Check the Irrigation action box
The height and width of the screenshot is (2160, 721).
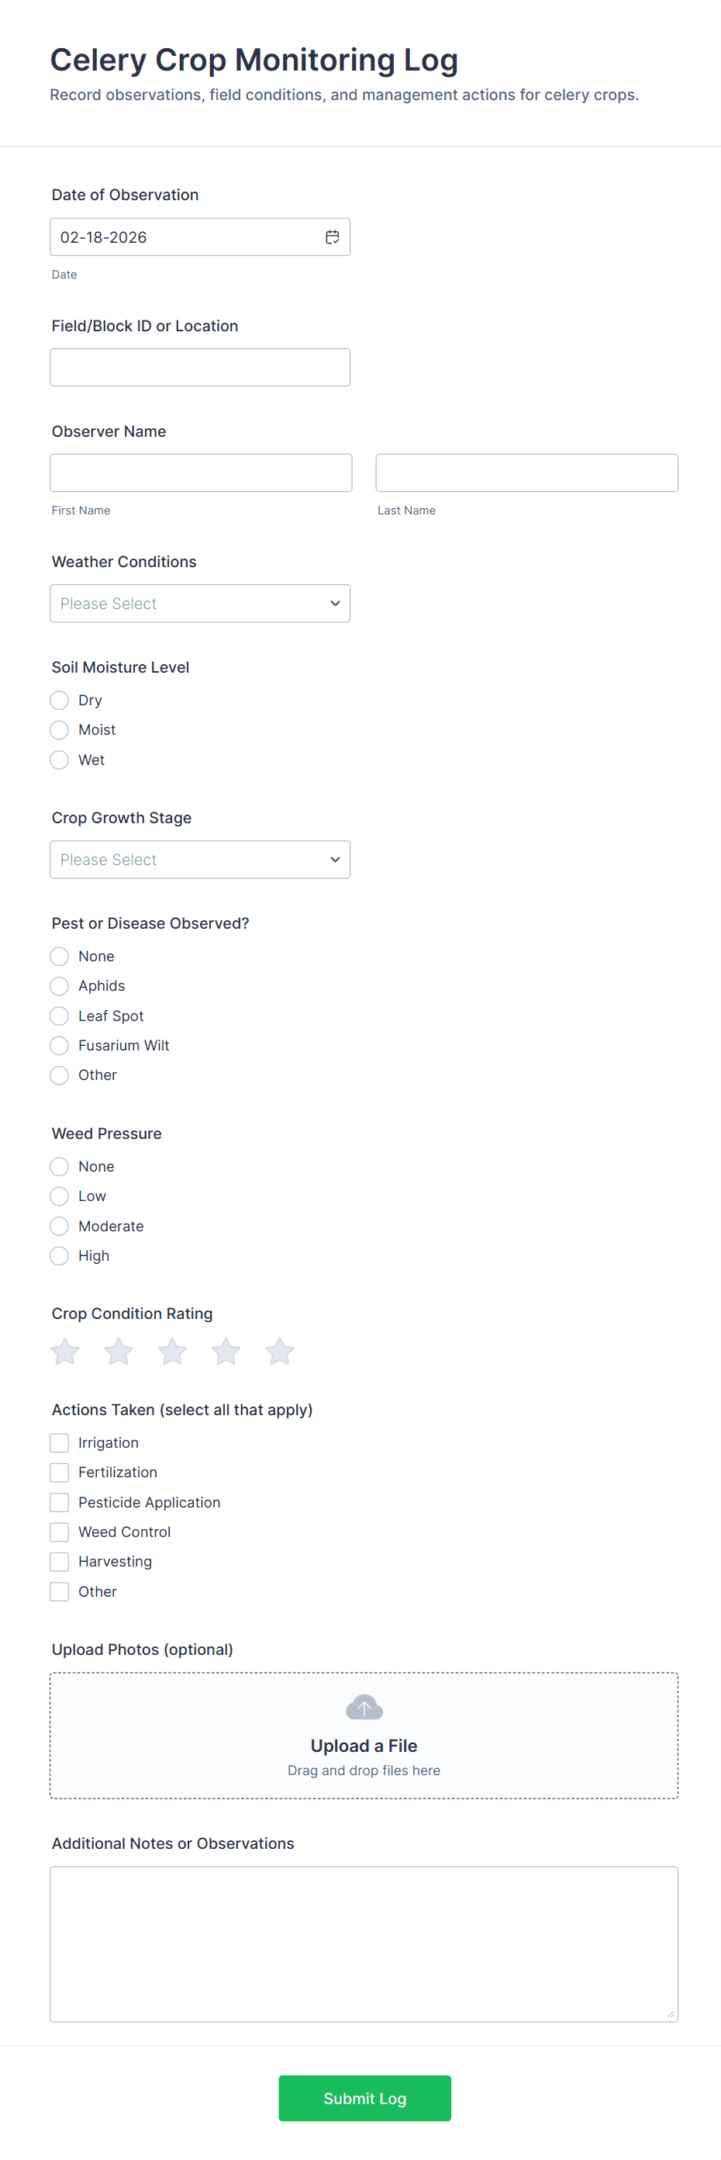click(60, 1442)
